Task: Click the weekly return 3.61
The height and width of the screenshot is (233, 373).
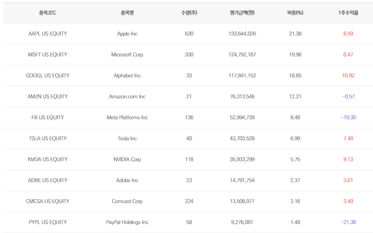Action: click(348, 180)
